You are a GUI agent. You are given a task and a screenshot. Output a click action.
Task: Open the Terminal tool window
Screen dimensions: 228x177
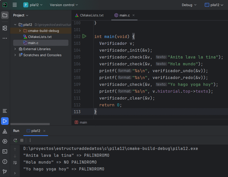pyautogui.click(x=5, y=151)
